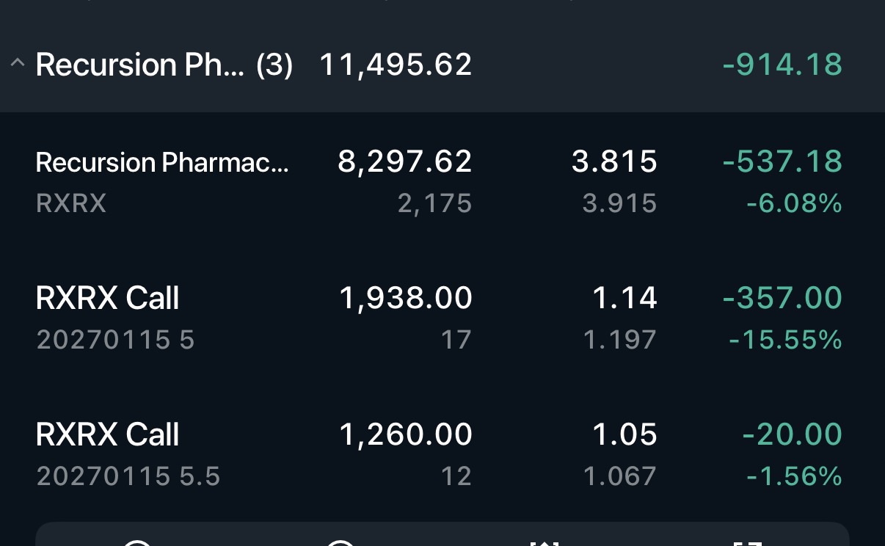885x546 pixels.
Task: Open the RXRX Call 20270115 5 position
Action: tap(108, 299)
